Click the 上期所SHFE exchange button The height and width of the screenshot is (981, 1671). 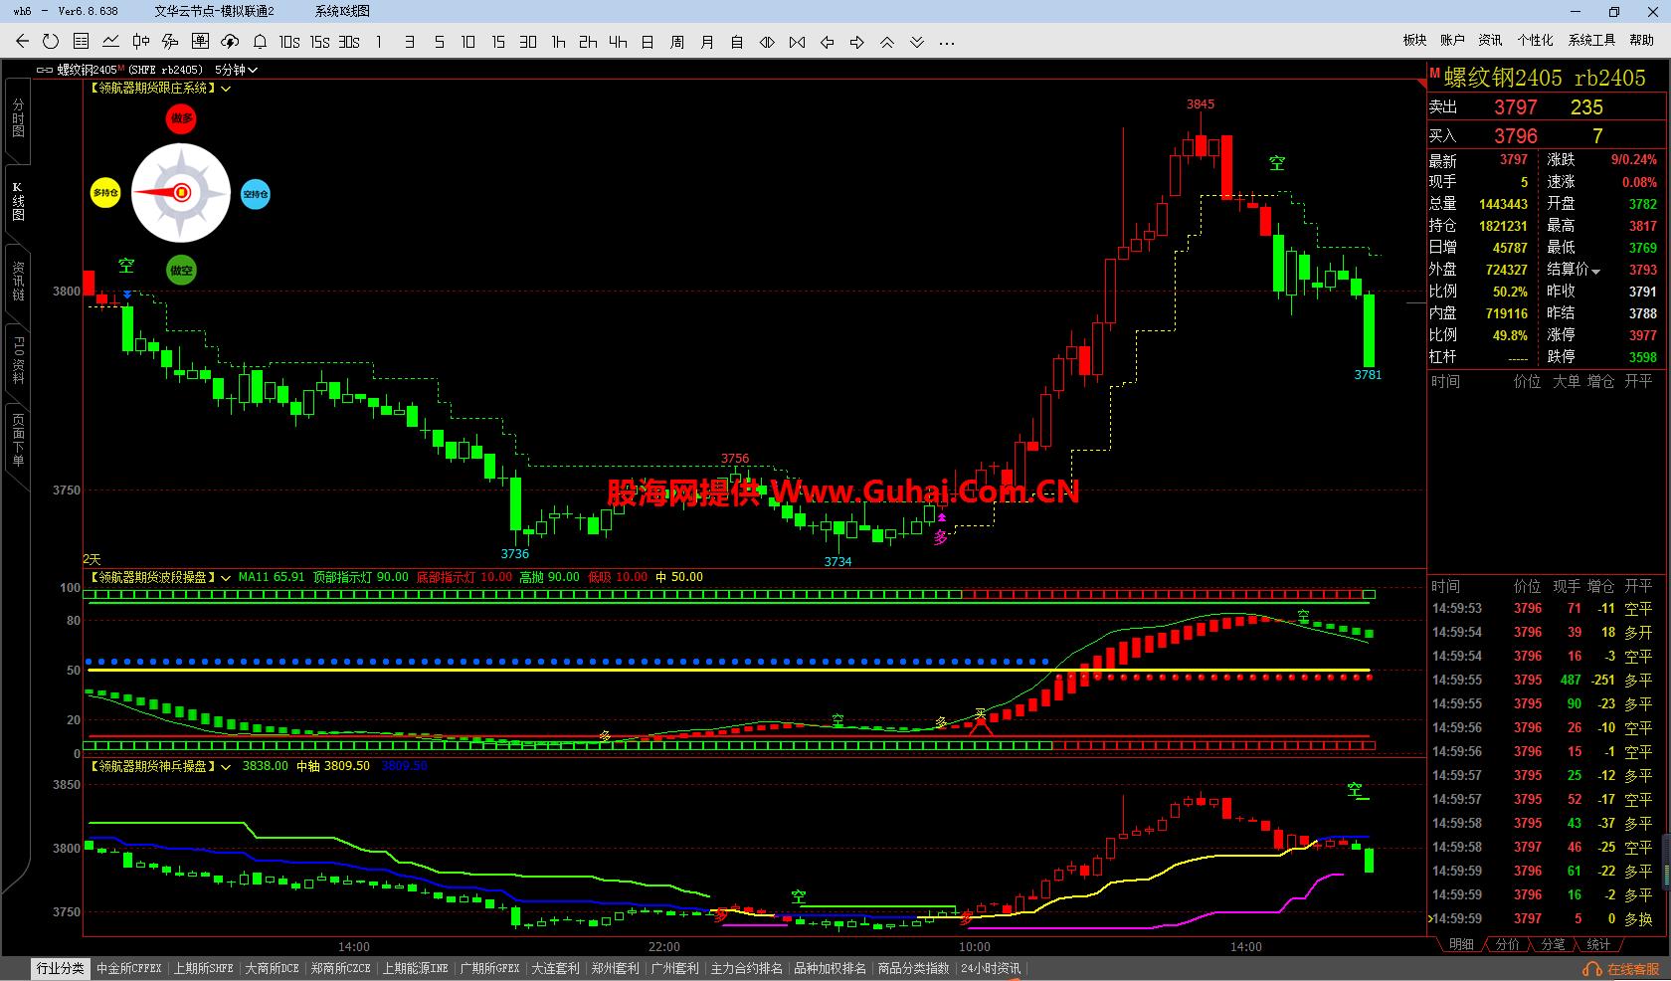(x=203, y=968)
